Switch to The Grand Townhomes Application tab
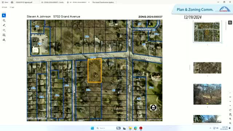Viewport: 233px width, 131px height. click(103, 3)
